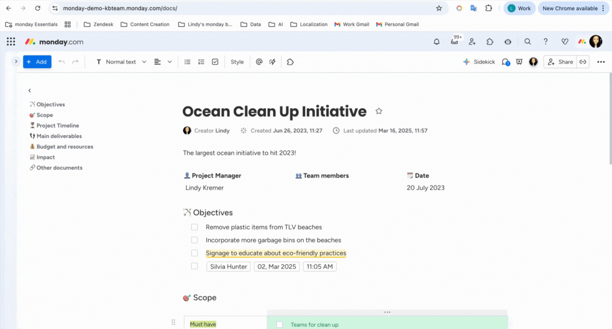Click the Share button
Image resolution: width=612 pixels, height=329 pixels.
(560, 62)
